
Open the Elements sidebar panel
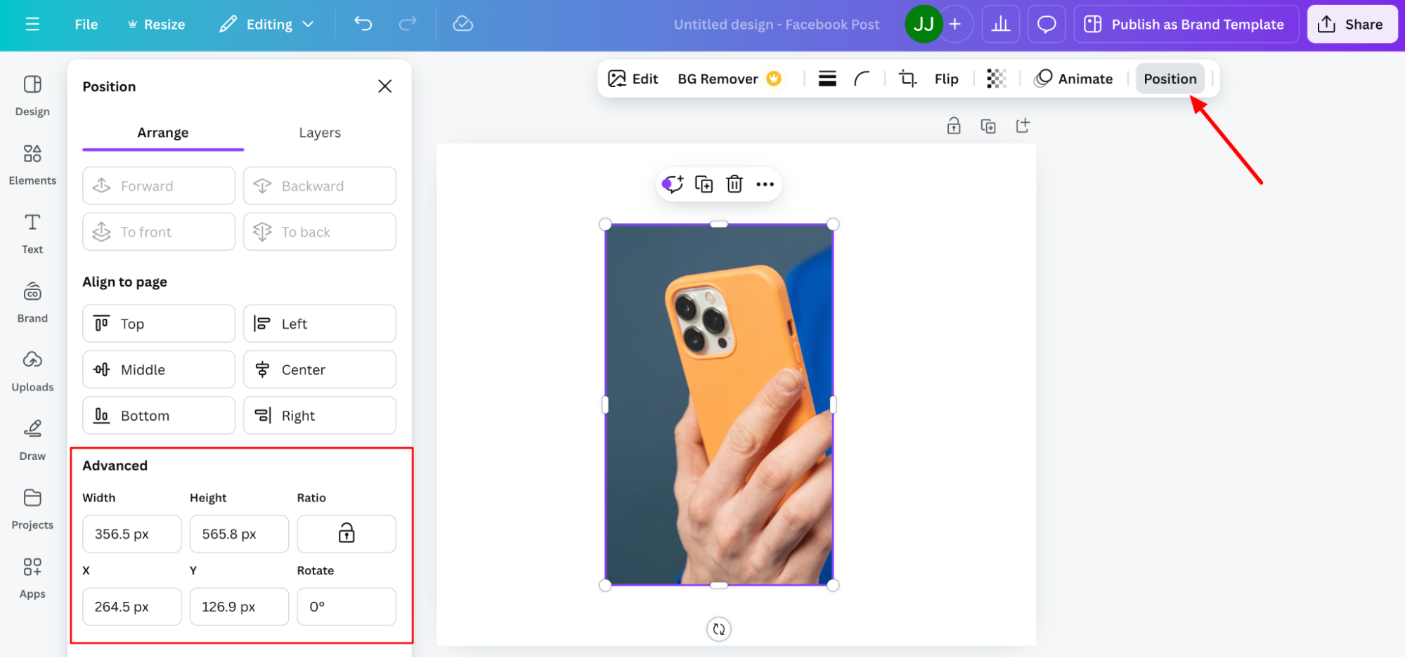point(32,164)
